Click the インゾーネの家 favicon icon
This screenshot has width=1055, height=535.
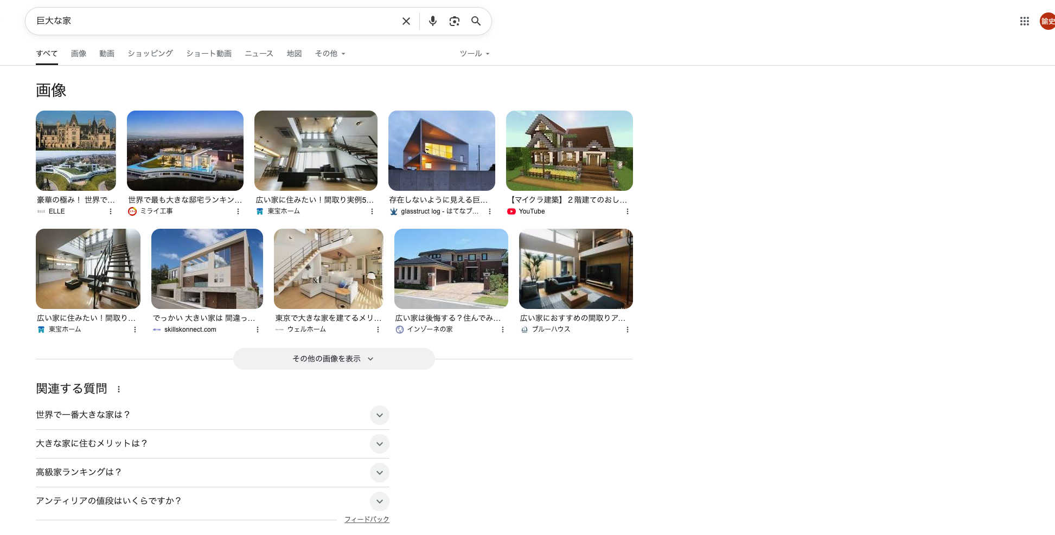pyautogui.click(x=400, y=330)
